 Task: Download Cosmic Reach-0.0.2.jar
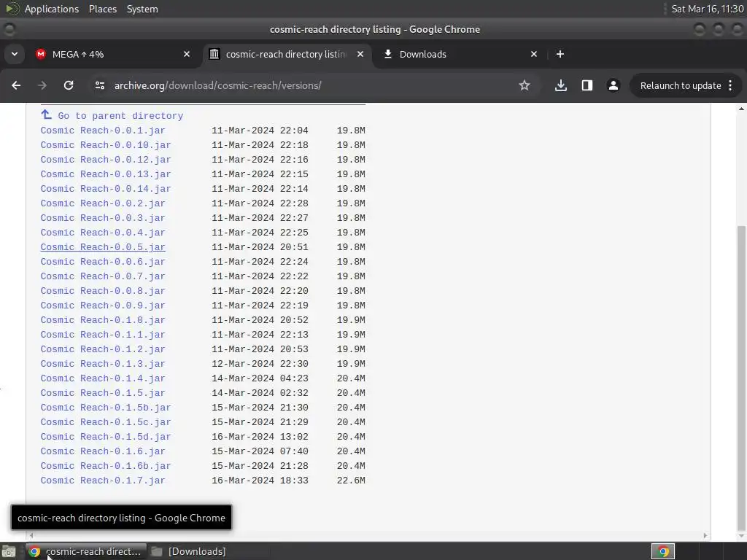point(102,203)
